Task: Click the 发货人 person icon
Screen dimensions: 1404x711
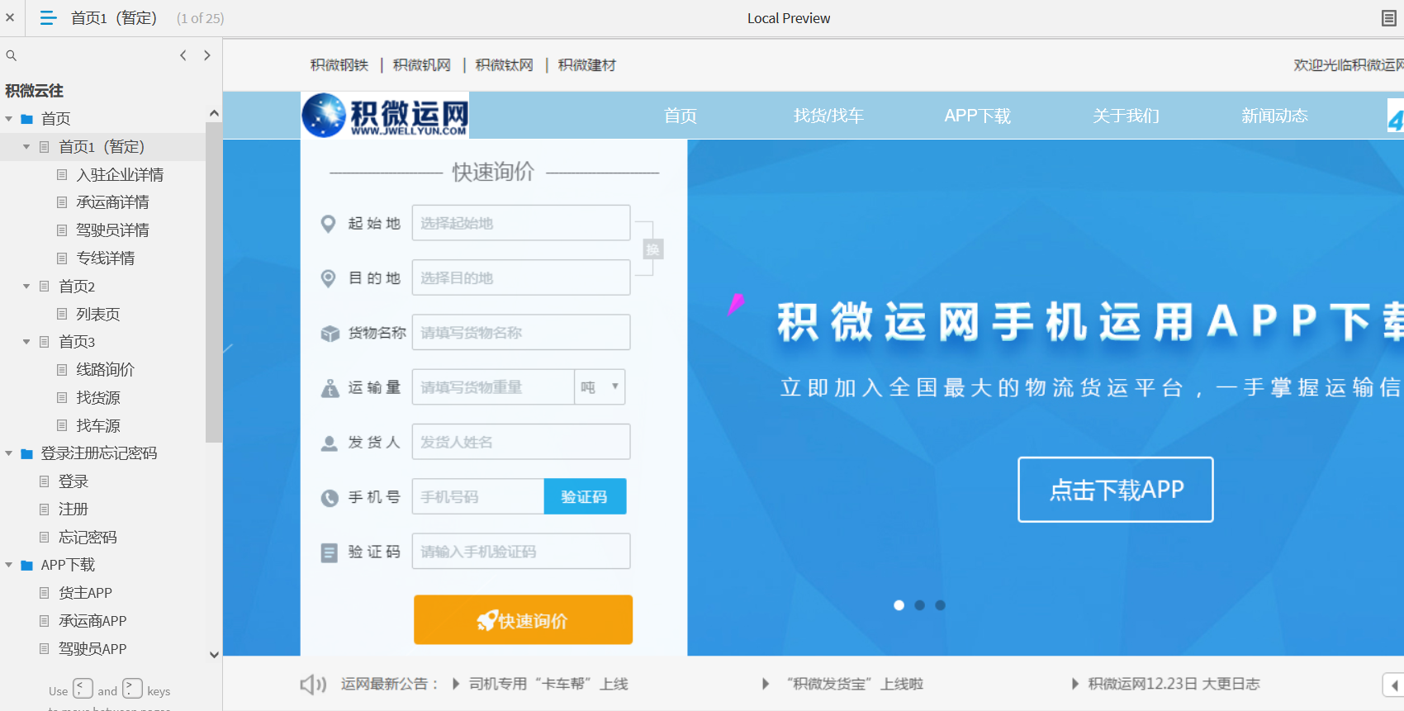Action: tap(330, 443)
